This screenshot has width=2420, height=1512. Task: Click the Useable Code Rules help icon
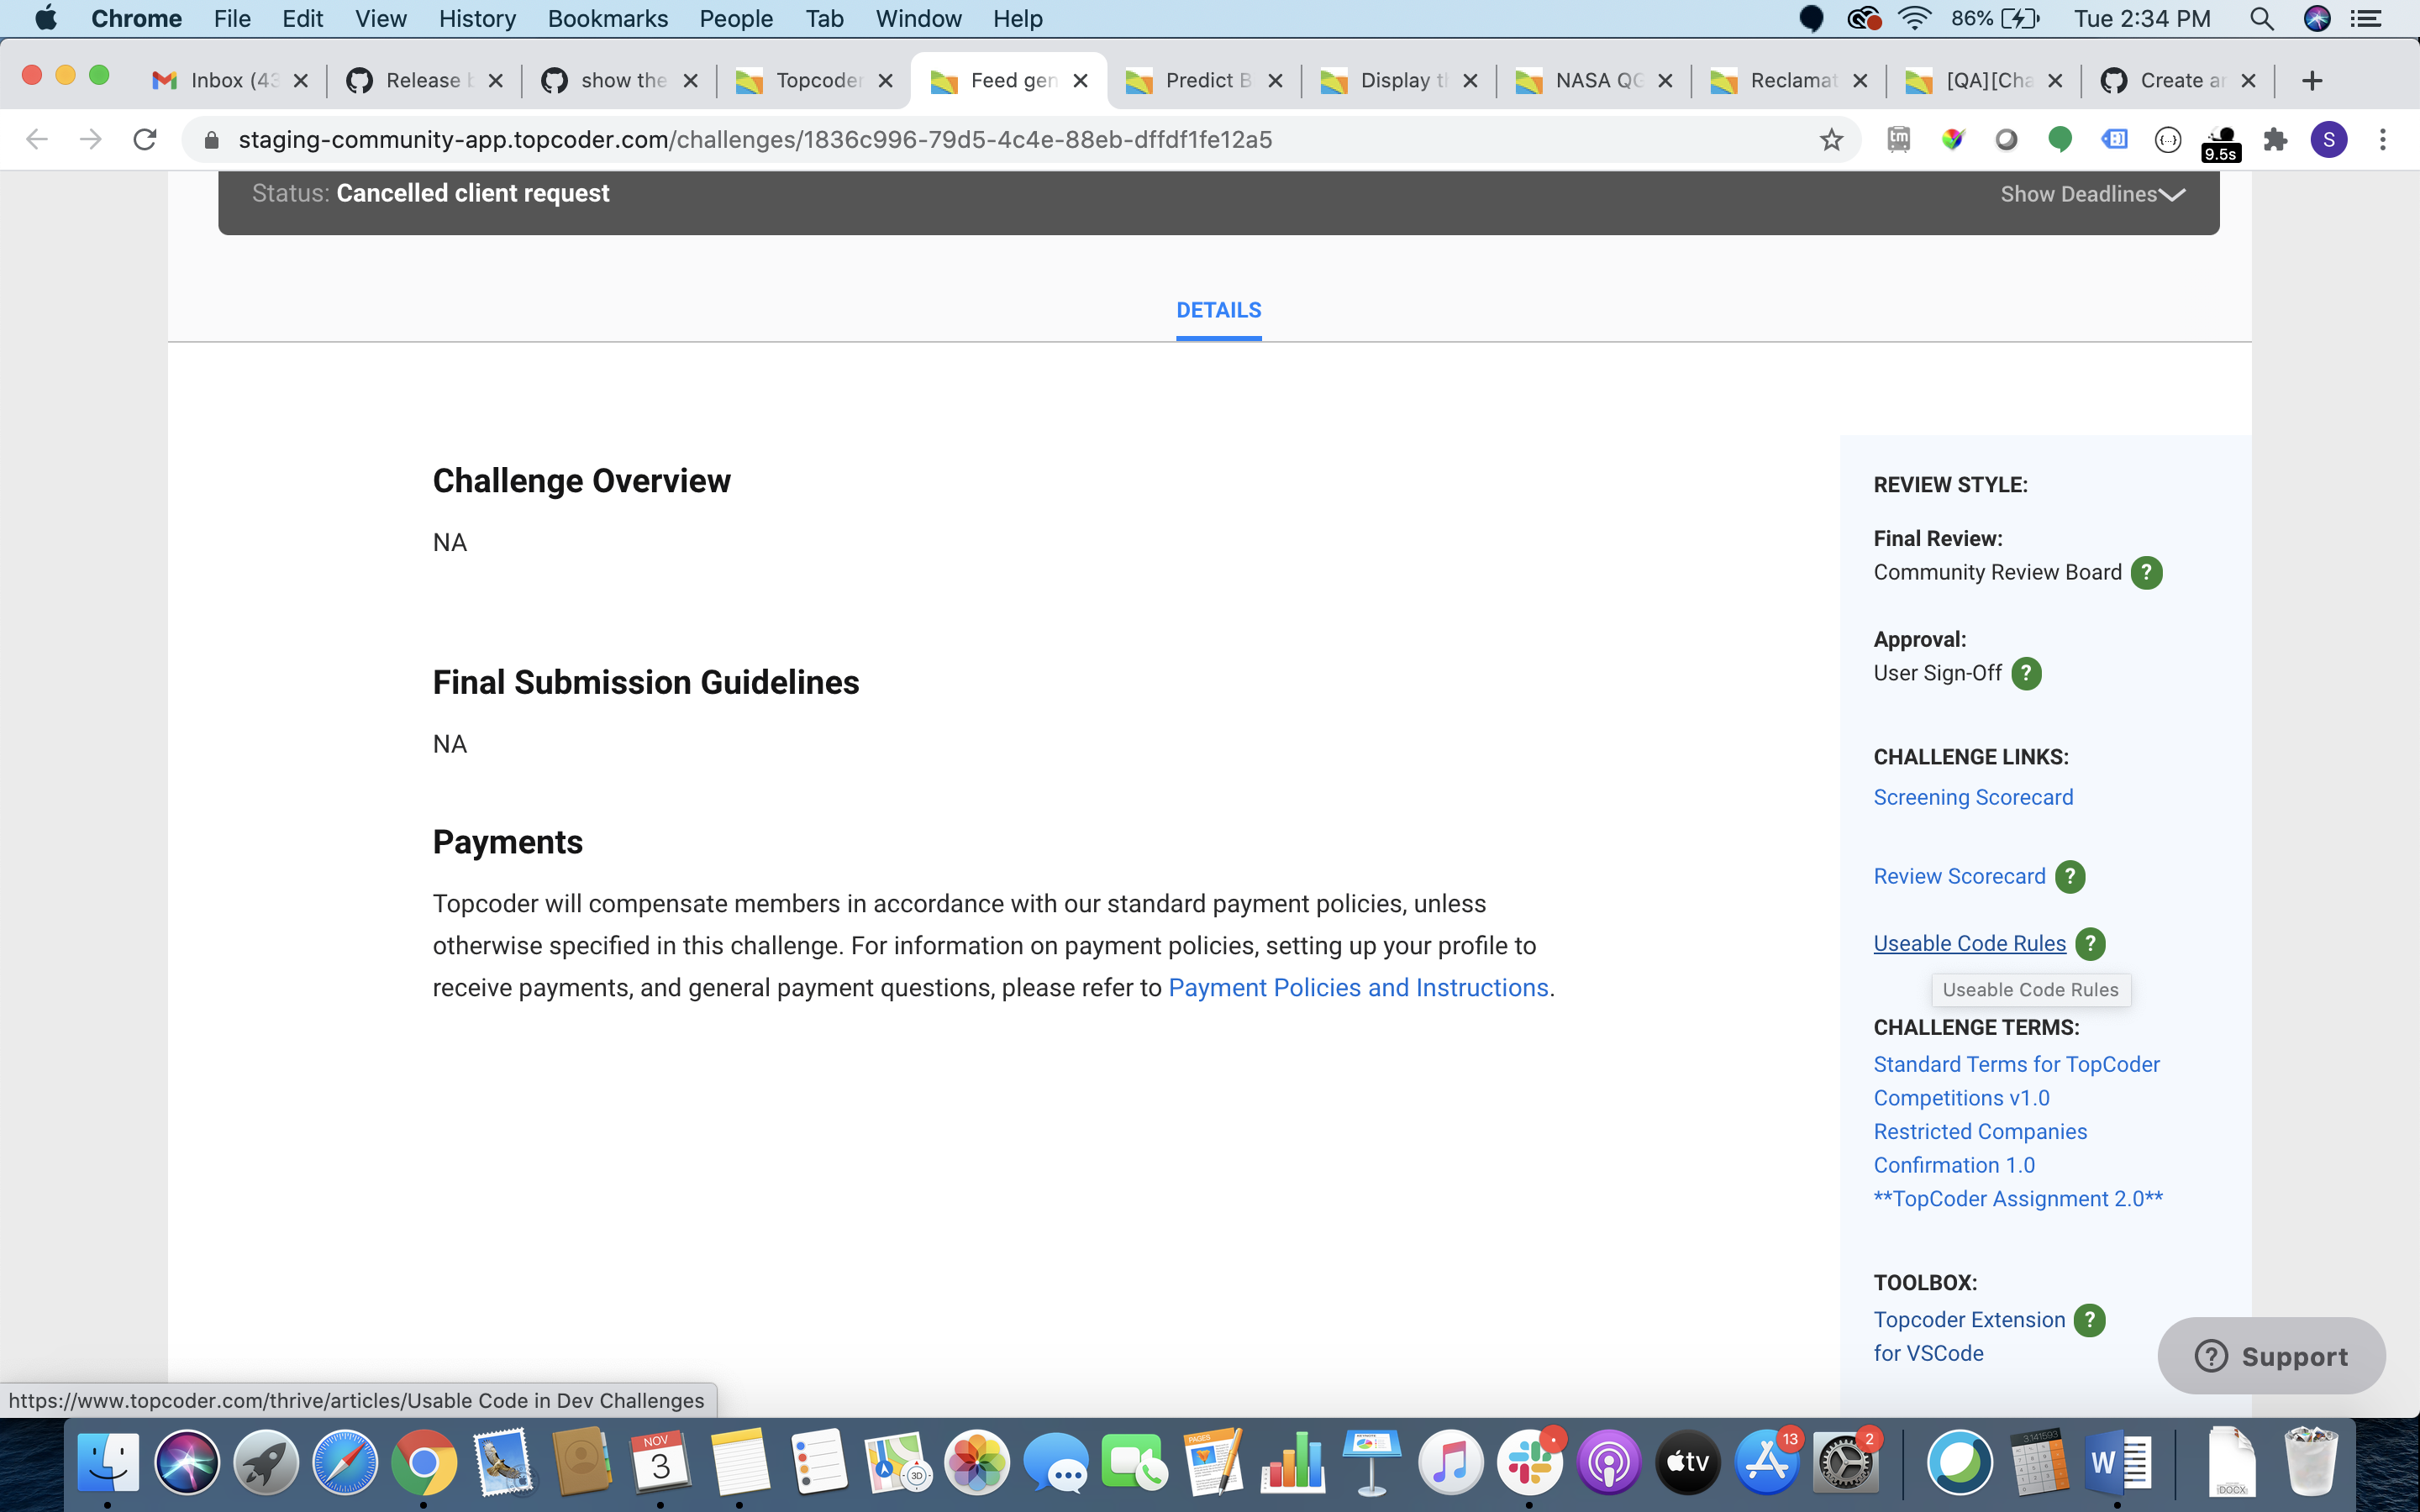2089,943
